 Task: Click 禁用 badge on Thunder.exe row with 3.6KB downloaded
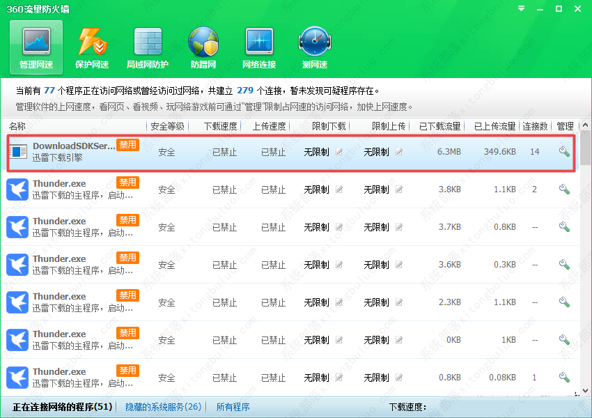pyautogui.click(x=127, y=258)
